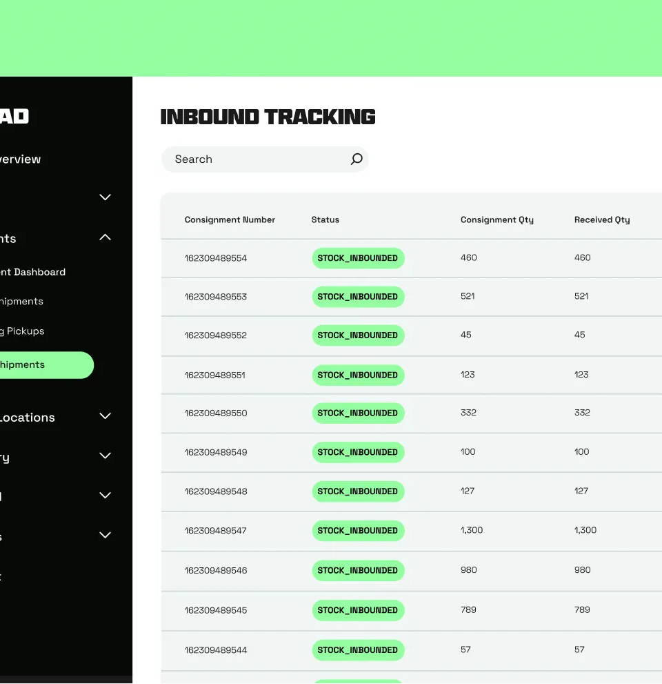Open the Dashboard entry in the sidebar
The image size is (662, 684).
pos(32,272)
